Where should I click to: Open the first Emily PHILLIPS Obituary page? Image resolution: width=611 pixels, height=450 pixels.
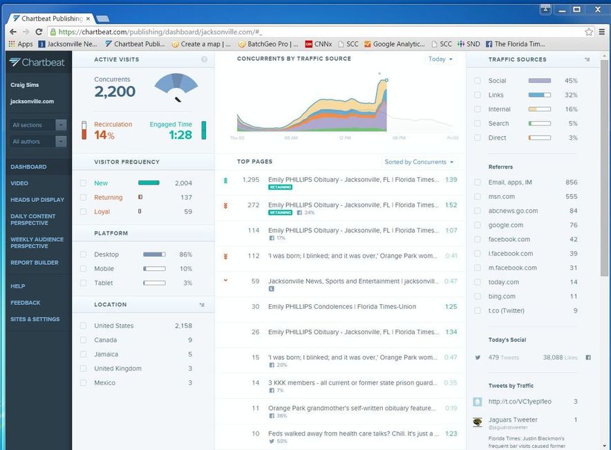click(x=353, y=180)
